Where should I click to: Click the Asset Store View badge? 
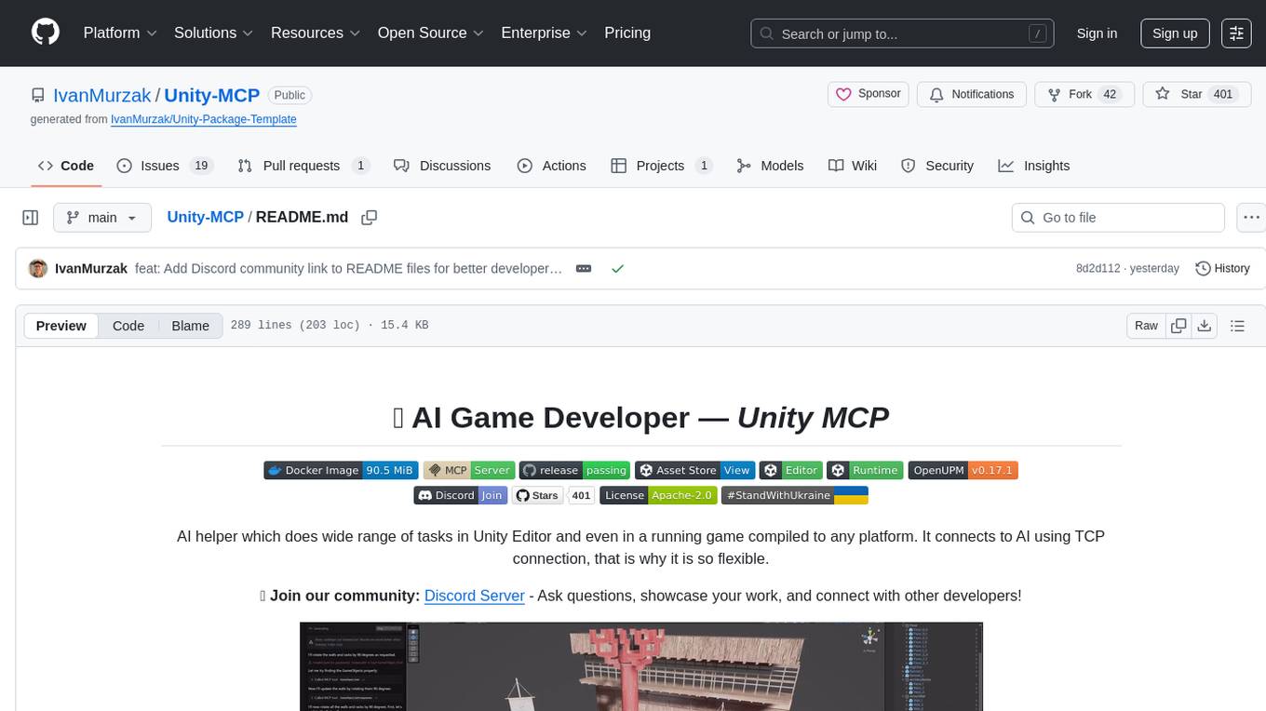(x=694, y=470)
